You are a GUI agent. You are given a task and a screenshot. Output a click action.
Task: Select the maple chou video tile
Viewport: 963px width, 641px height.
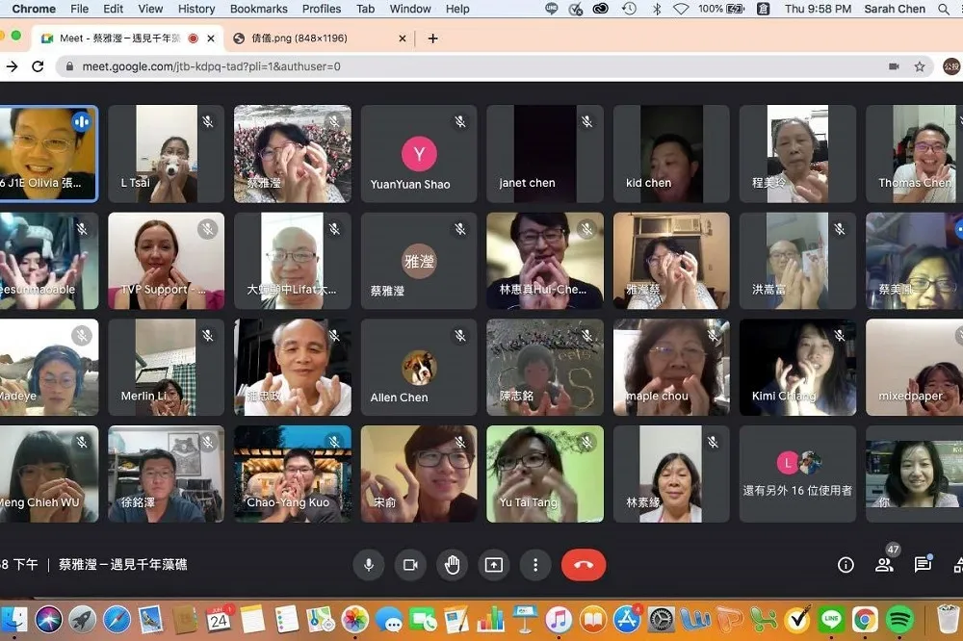point(671,367)
